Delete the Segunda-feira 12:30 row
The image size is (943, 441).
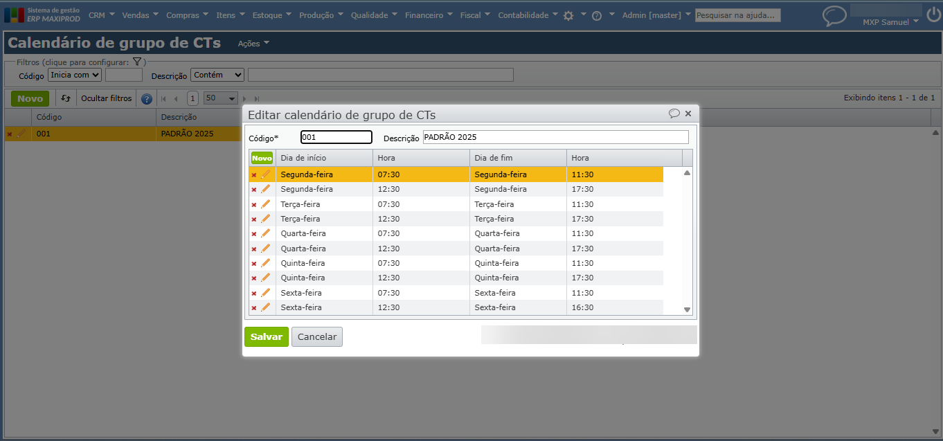[x=254, y=189]
